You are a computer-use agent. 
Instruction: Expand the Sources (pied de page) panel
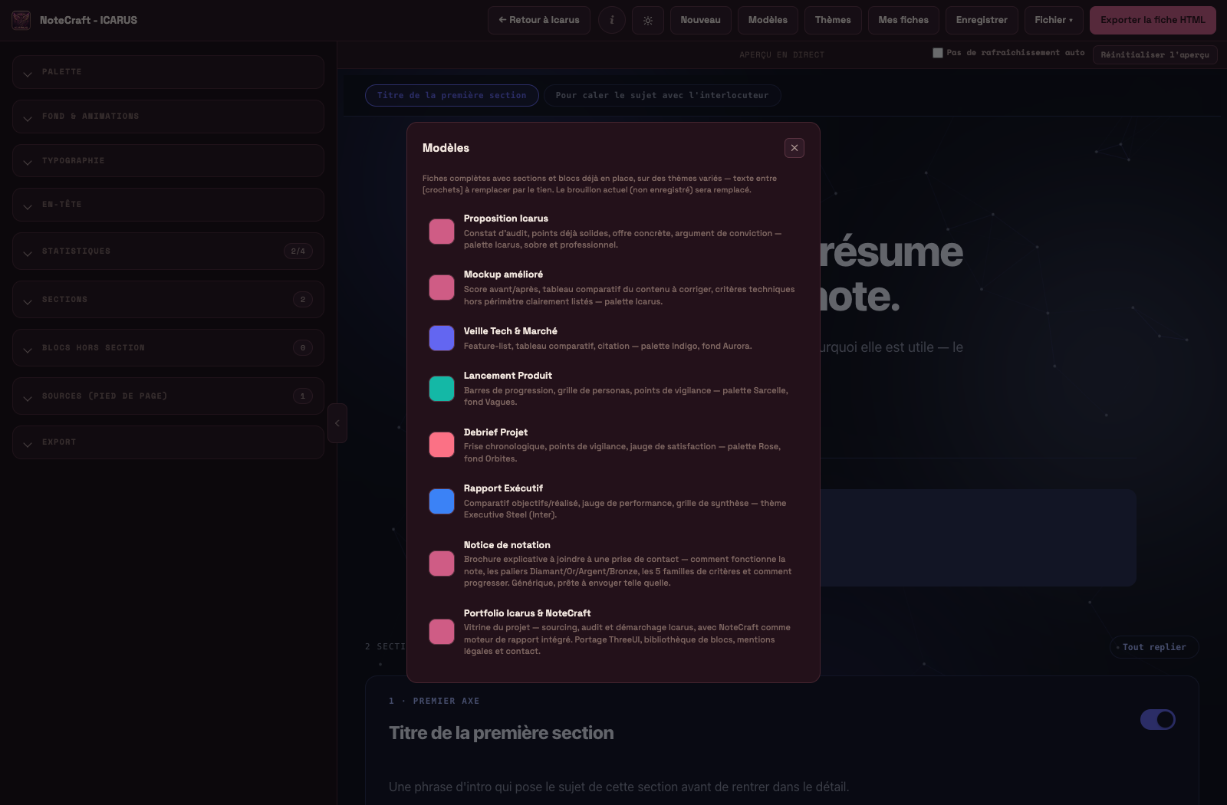click(x=168, y=396)
